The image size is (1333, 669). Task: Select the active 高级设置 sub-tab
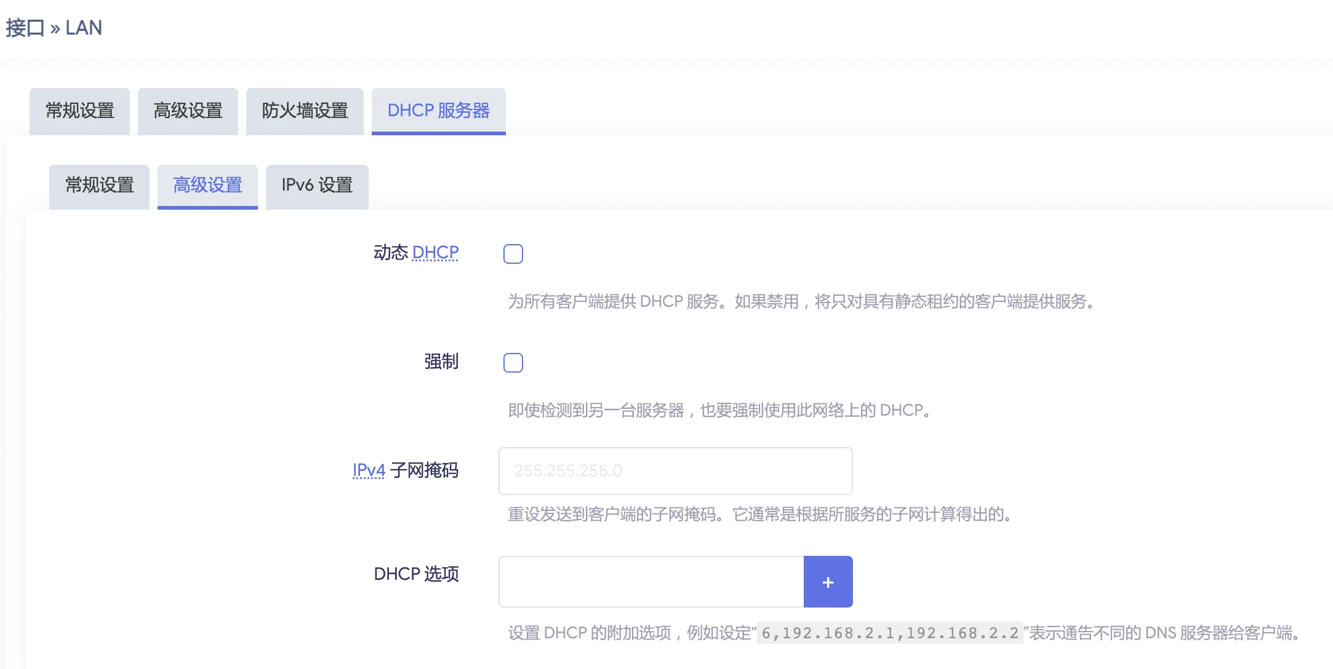[x=207, y=186]
